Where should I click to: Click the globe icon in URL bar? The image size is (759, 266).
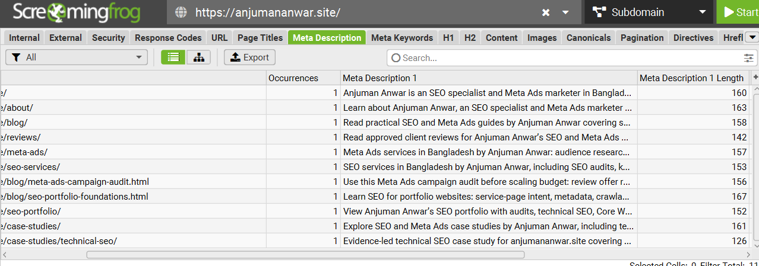point(182,12)
